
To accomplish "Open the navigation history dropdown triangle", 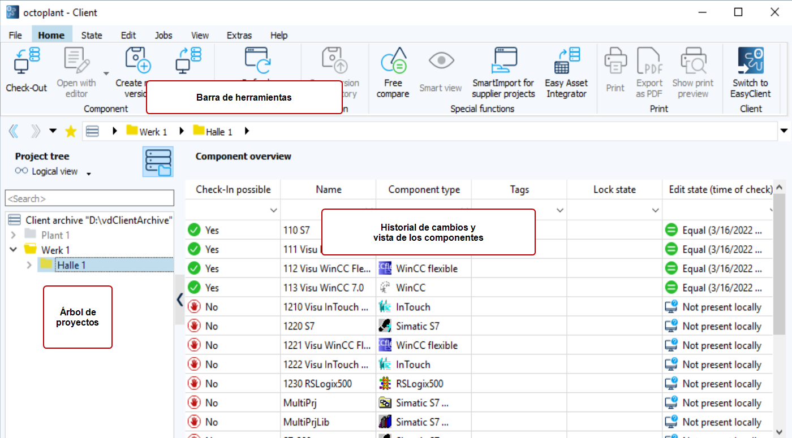I will click(53, 131).
